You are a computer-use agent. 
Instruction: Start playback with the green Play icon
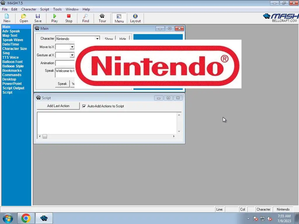click(55, 18)
